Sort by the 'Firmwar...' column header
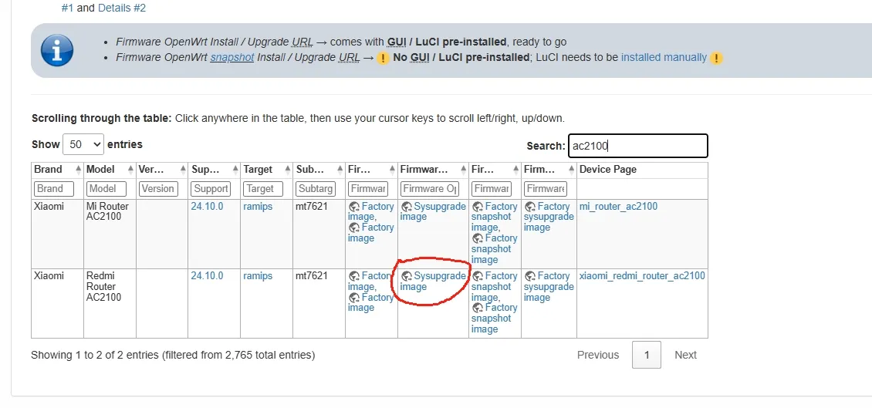Viewport: 872px width, 408px height. (433, 170)
